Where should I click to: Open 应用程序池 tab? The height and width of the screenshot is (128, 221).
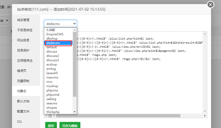coord(26,60)
